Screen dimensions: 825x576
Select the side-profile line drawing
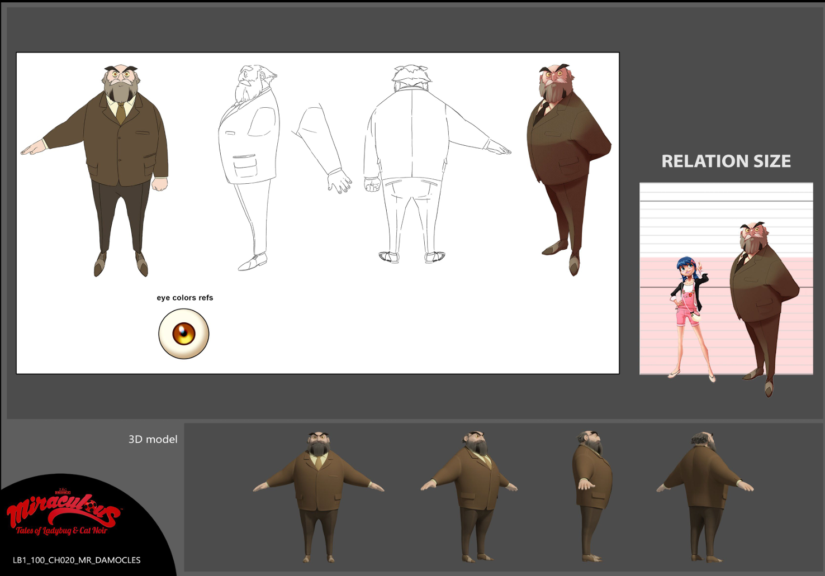coord(249,168)
